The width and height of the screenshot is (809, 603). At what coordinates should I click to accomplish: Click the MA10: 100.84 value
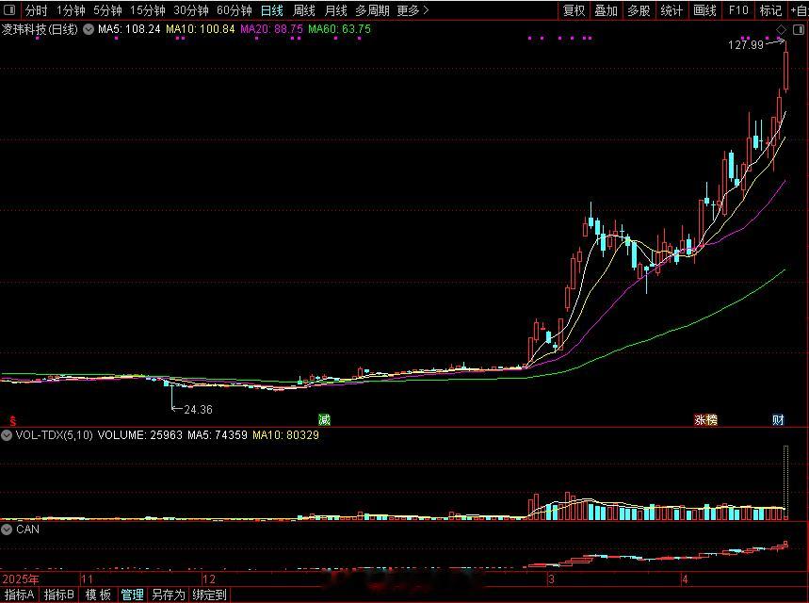[201, 29]
